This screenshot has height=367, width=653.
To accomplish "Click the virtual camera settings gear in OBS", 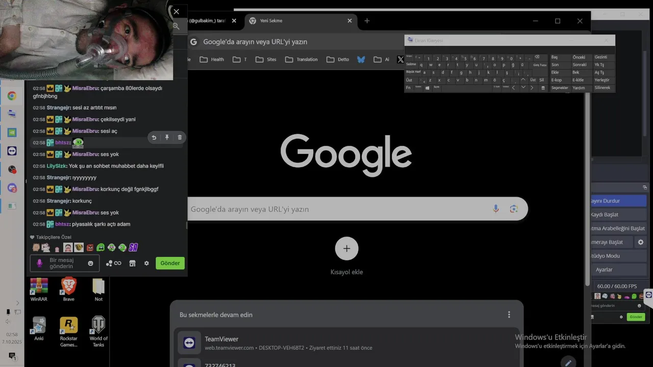I will pyautogui.click(x=641, y=242).
